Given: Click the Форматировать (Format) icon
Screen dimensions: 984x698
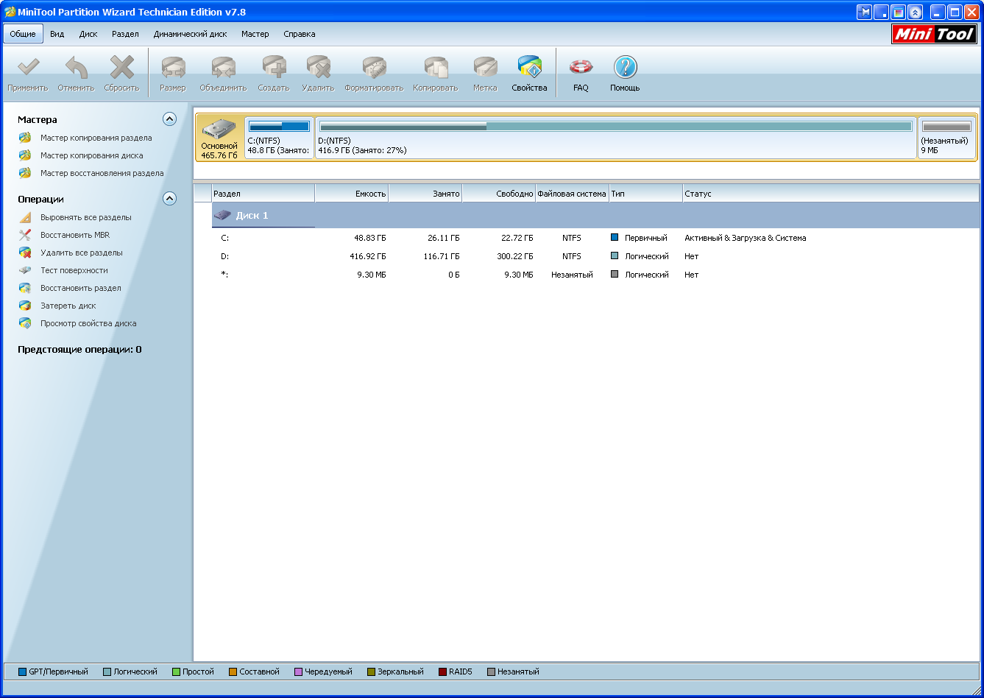Looking at the screenshot, I should click(x=374, y=74).
